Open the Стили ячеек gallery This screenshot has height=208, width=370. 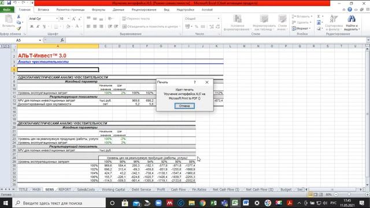point(282,23)
